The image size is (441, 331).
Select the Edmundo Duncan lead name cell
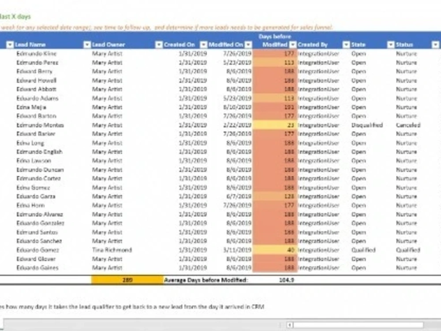coord(40,169)
